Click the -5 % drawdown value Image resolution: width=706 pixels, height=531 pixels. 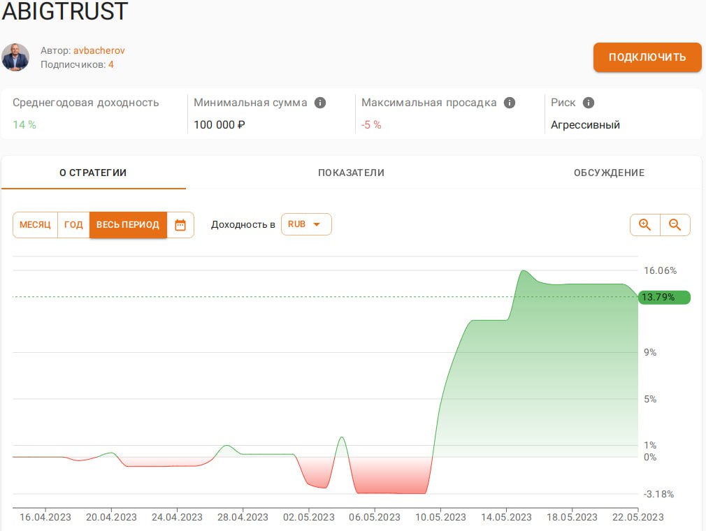(x=371, y=124)
